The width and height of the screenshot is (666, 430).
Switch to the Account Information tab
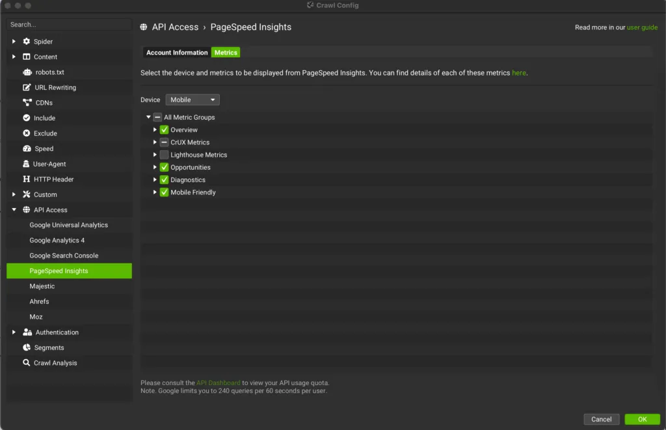[x=177, y=52]
